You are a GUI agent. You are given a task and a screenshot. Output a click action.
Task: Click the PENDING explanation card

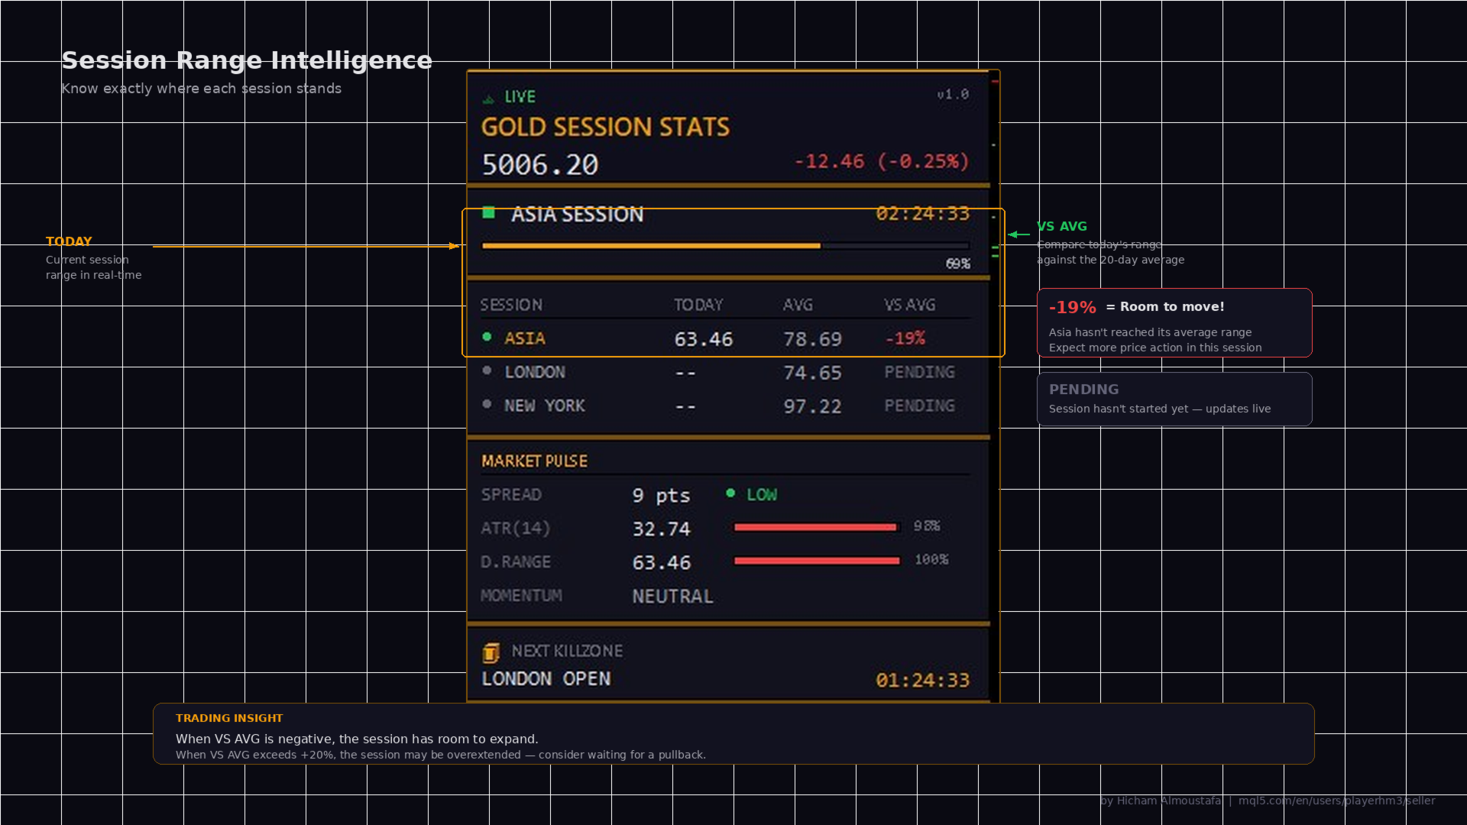[1174, 399]
